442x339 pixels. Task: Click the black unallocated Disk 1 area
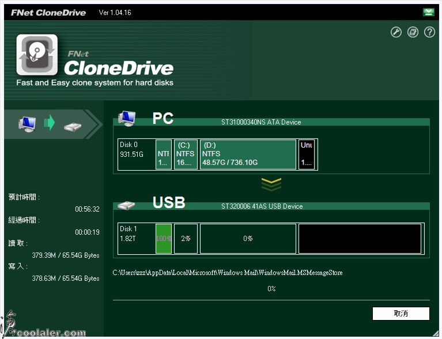[360, 239]
